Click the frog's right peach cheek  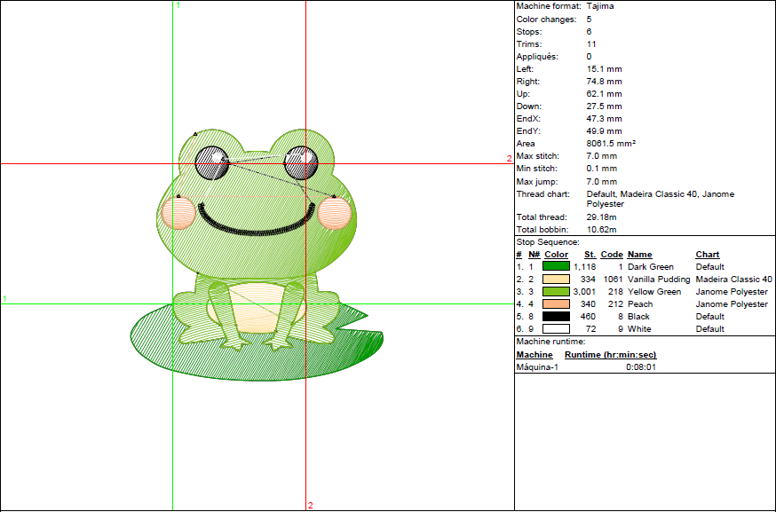335,213
